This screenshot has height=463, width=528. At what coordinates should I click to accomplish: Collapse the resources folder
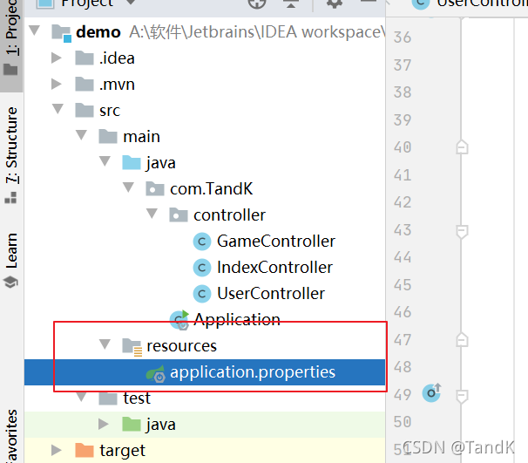(105, 344)
